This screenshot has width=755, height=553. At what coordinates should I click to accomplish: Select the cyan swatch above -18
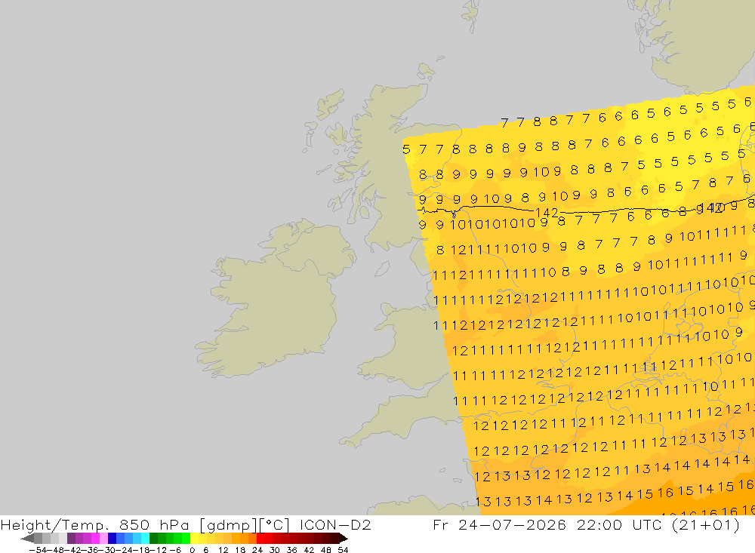tap(145, 539)
